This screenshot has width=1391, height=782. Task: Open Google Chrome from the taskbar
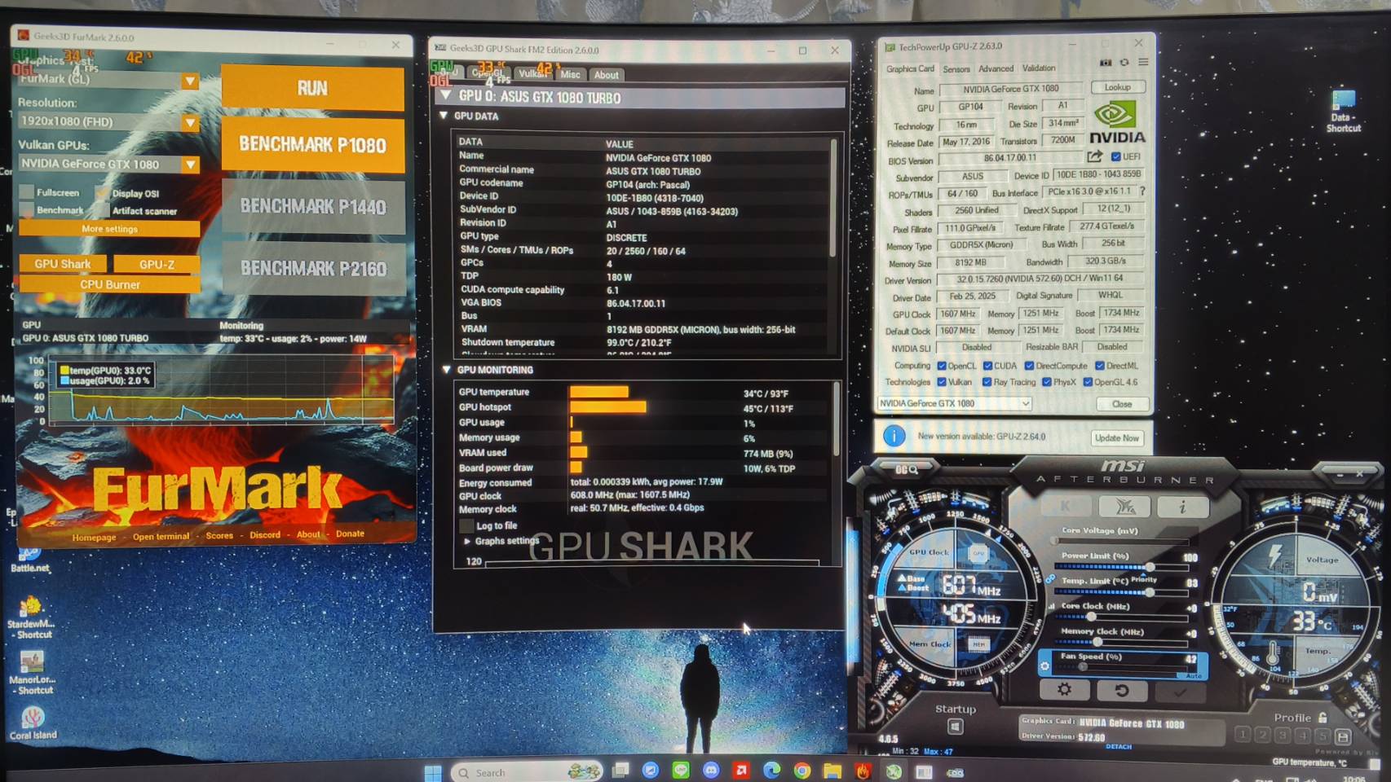(802, 771)
